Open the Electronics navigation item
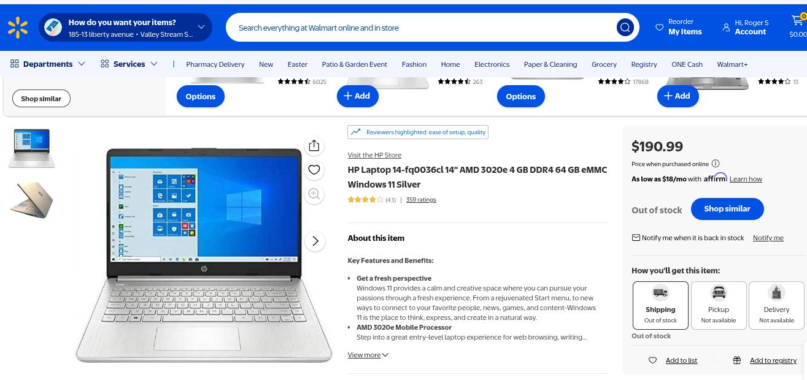Viewport: 807px width, 380px height. pos(492,64)
